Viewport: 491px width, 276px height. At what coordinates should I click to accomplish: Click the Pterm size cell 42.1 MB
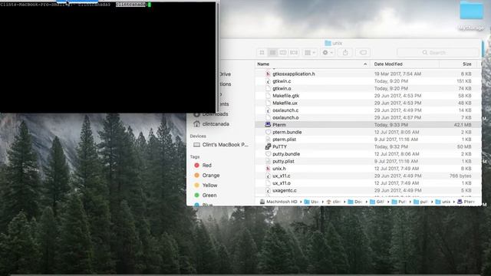[463, 125]
